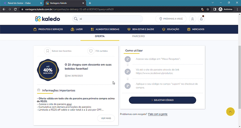Click the Educação graduation cap icon
Viewport: 241px width, 128px height.
click(163, 29)
